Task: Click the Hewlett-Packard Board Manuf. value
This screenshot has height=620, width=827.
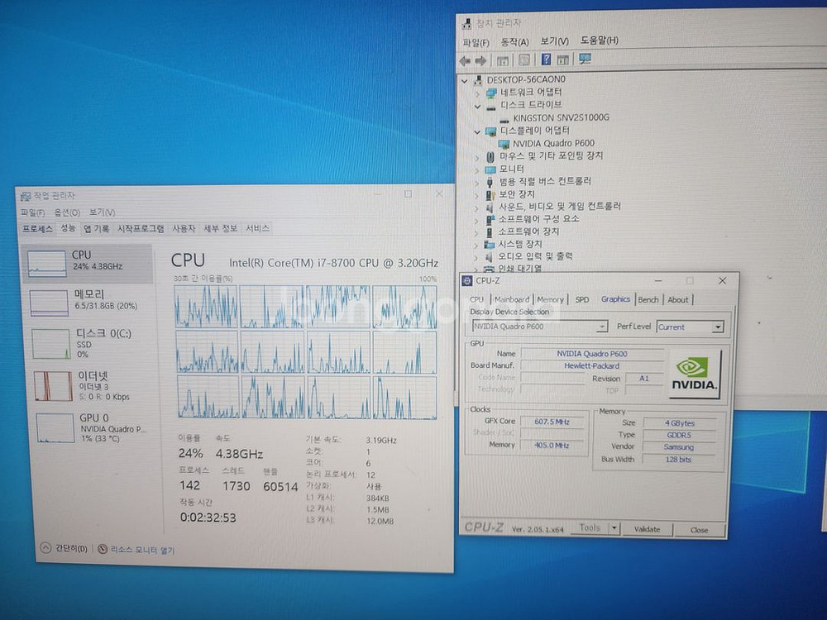Action: click(x=592, y=365)
